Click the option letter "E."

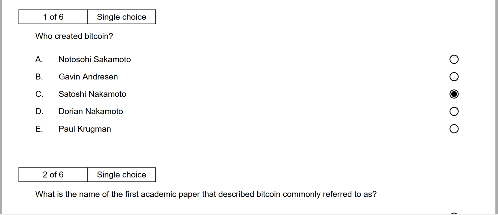(39, 129)
